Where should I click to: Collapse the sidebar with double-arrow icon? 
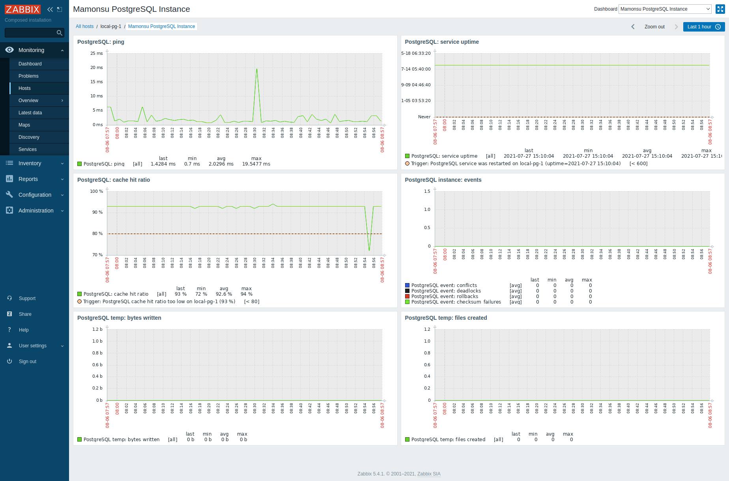[50, 9]
